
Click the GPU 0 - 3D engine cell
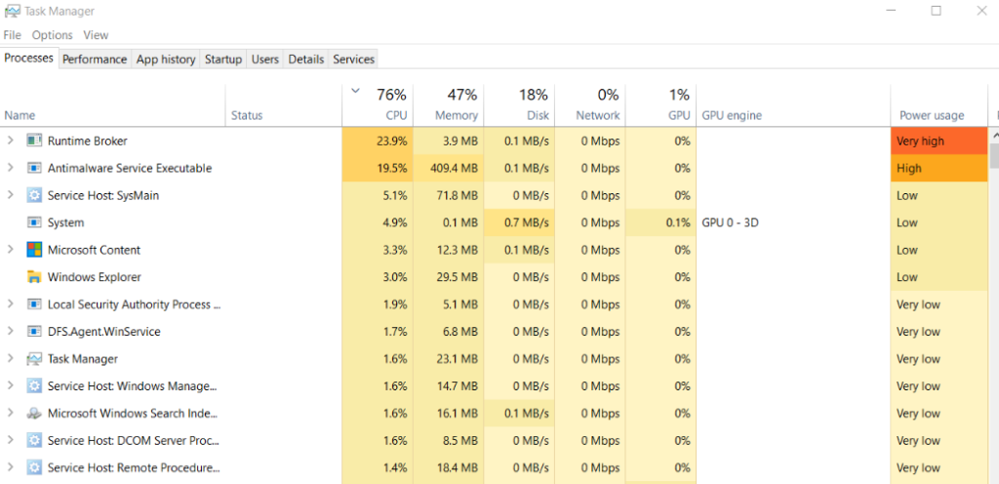pyautogui.click(x=793, y=222)
